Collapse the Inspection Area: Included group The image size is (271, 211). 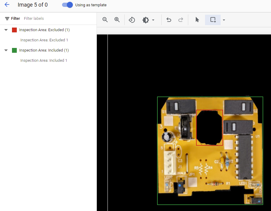pyautogui.click(x=6, y=50)
